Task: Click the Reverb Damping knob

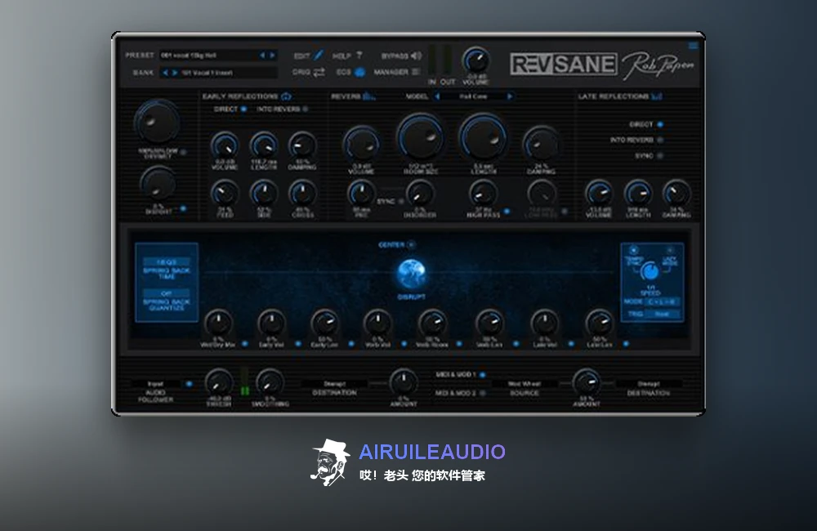Action: point(542,145)
